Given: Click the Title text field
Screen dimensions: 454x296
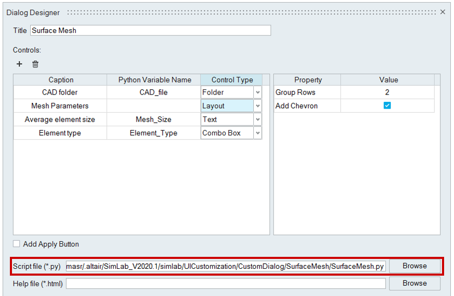Looking at the screenshot, I should coord(150,30).
